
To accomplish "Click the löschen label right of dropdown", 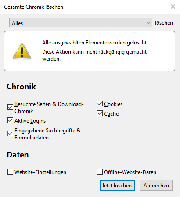I will point(164,23).
